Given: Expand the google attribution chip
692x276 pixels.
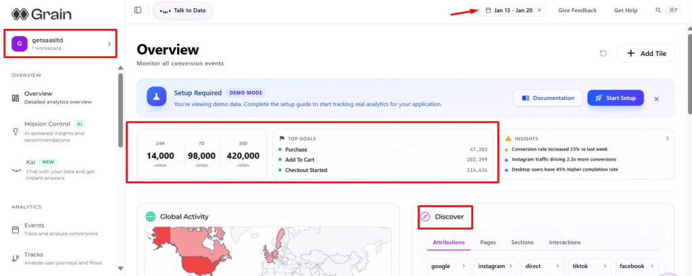Looking at the screenshot, I should pos(449,266).
